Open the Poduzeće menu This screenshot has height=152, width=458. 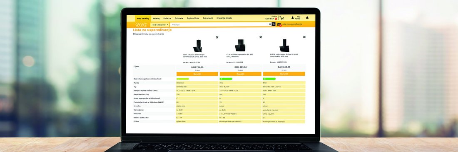point(179,18)
